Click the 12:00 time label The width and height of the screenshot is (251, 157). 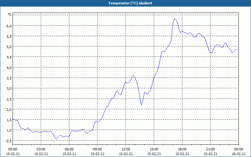tap(126, 149)
